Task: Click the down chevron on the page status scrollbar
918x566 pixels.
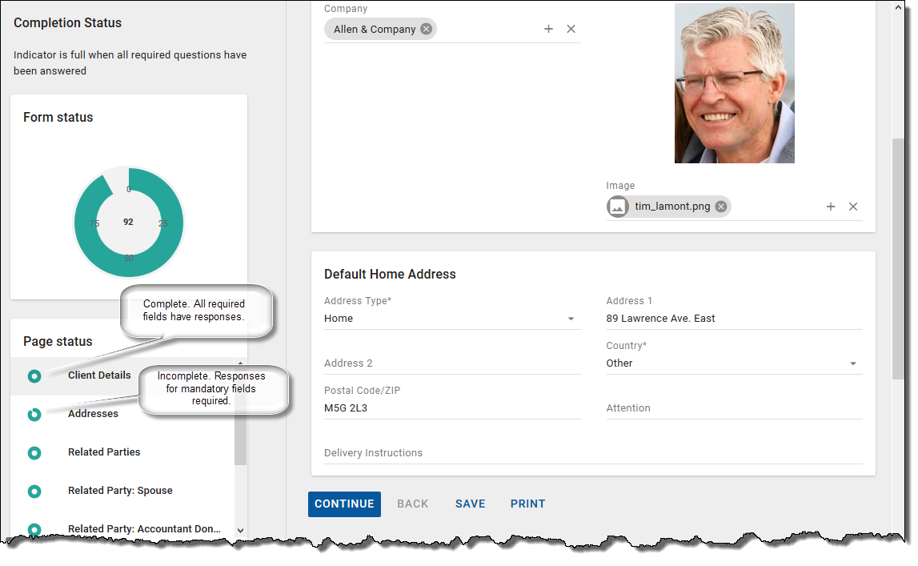Action: tap(240, 529)
